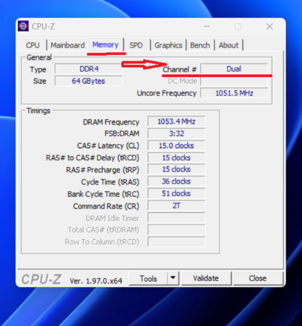Click the Close button at bottom
Screen dimensions: 302x326
pos(258,278)
